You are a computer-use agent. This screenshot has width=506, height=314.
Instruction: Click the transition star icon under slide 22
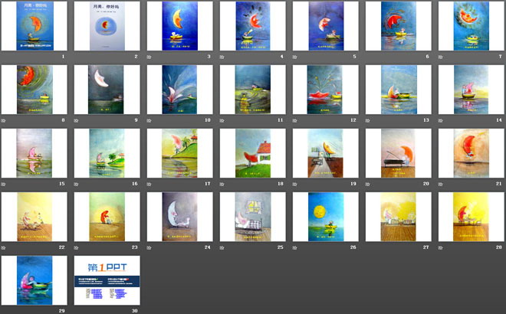tap(4, 248)
